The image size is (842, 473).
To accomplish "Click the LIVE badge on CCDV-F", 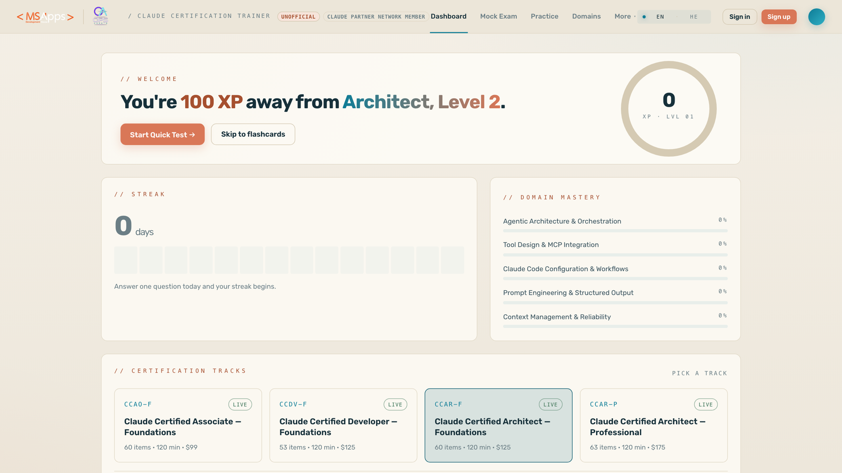I will [x=395, y=405].
